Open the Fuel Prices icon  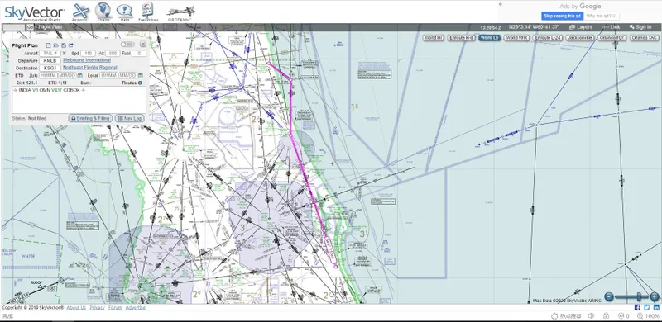click(147, 12)
